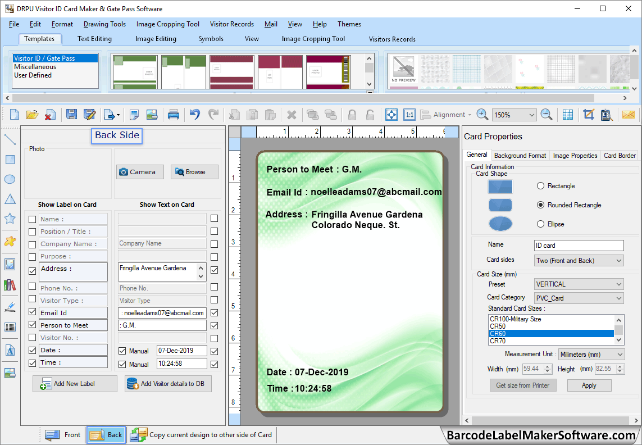Uncheck the Email Id label checkbox
642x445 pixels.
tap(33, 312)
